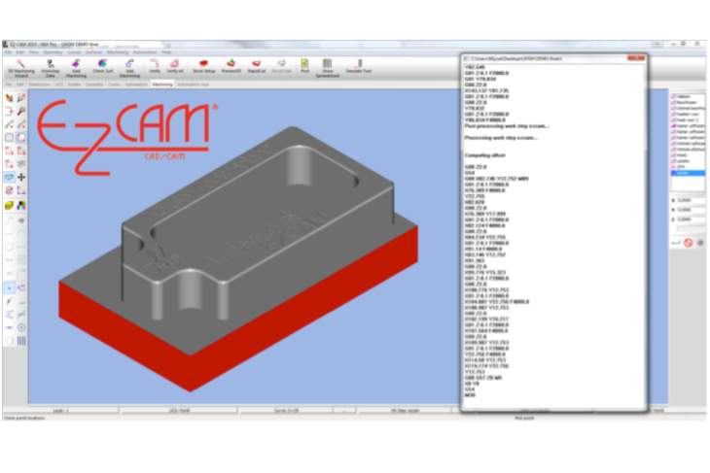
Task: Click the 'Curve: Crv29' status bar entry
Action: 286,411
